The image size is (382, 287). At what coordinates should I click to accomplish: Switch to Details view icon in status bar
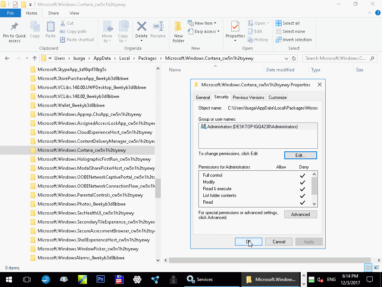pos(368,268)
